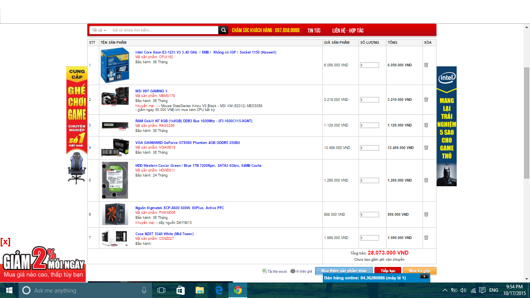Viewport: 530px width, 298px height.
Task: View the VGA GAINWARD GeForce GTX980 Phantom link
Action: tap(187, 143)
